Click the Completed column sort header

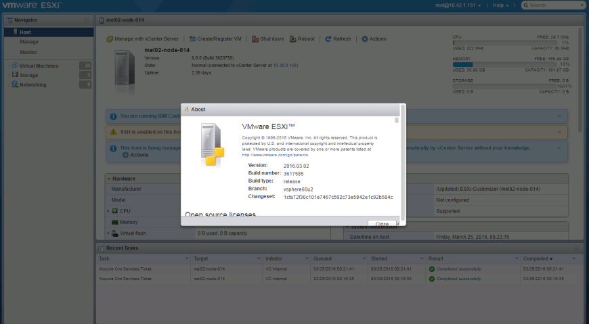538,258
